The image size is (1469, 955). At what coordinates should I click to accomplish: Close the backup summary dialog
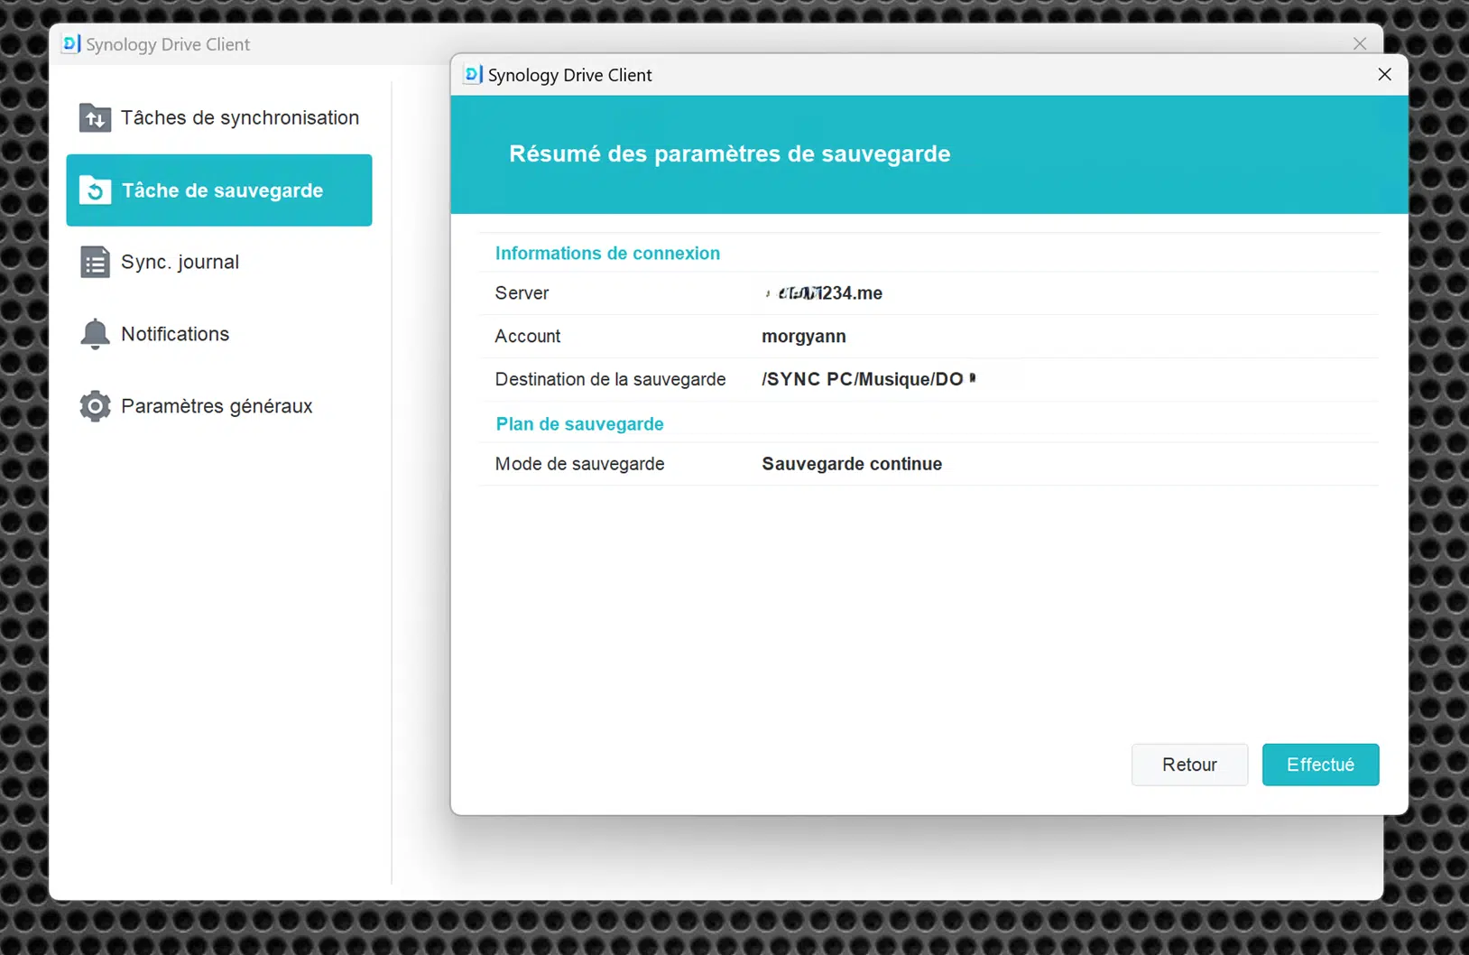pyautogui.click(x=1385, y=74)
